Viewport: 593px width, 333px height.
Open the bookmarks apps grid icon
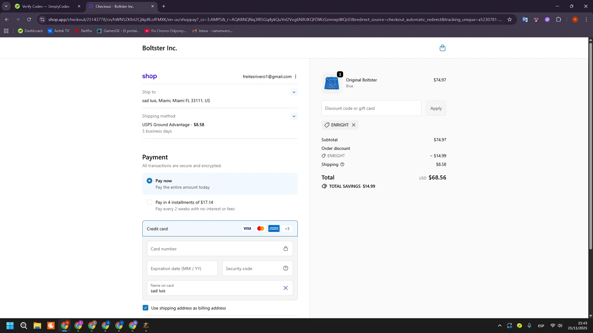click(6, 31)
